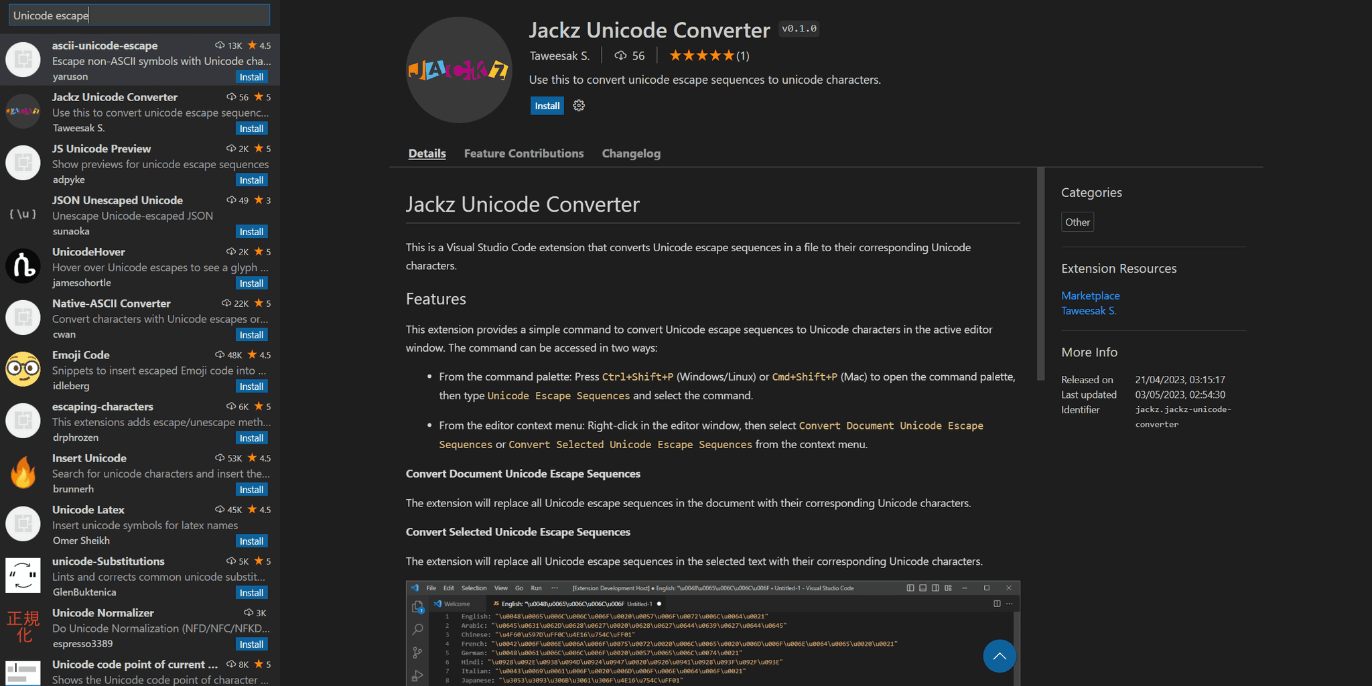Click the Last updated date value
This screenshot has height=686, width=1372.
1180,395
